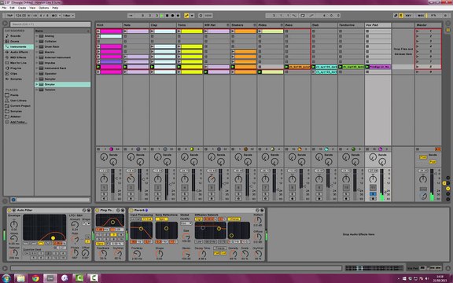
Task: Adjust the Master track volume fader
Action: (x=436, y=173)
